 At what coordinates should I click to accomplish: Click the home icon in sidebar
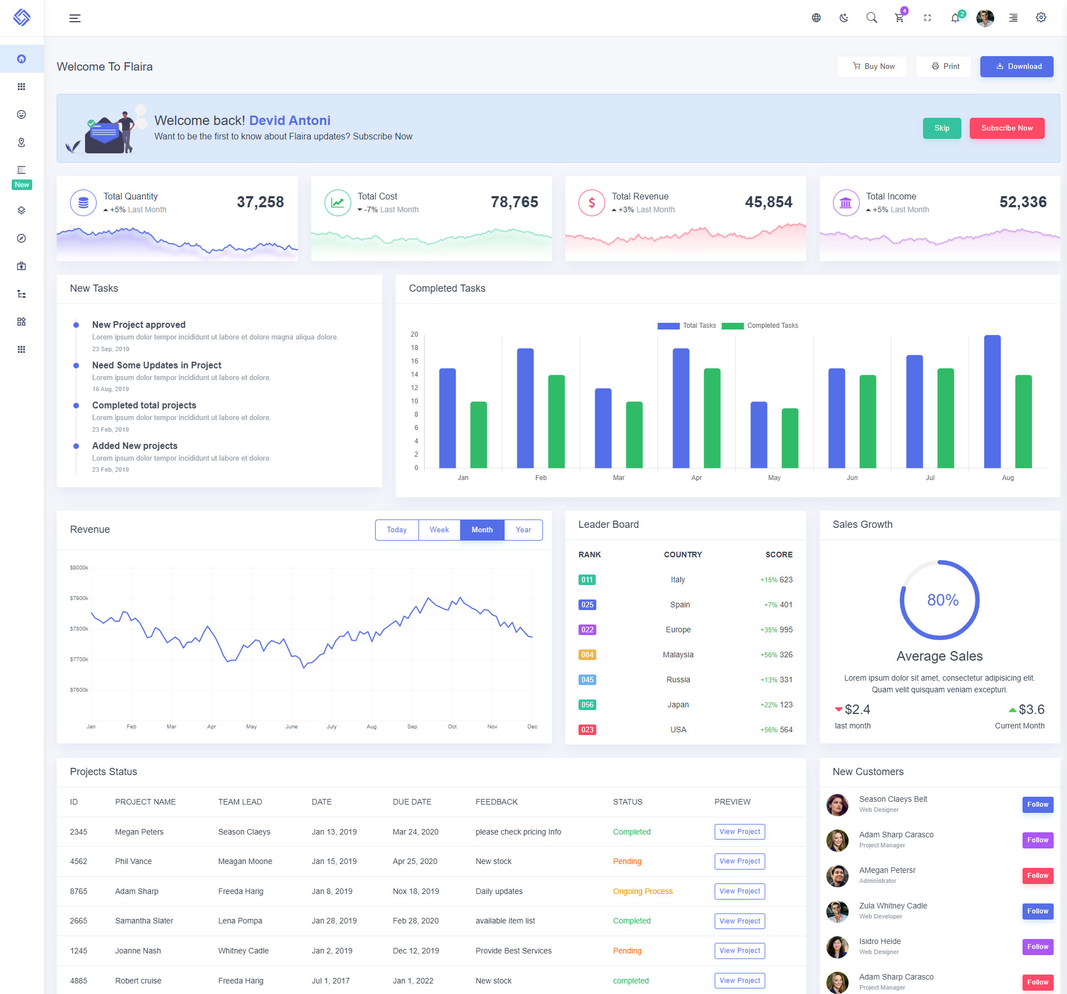22,59
